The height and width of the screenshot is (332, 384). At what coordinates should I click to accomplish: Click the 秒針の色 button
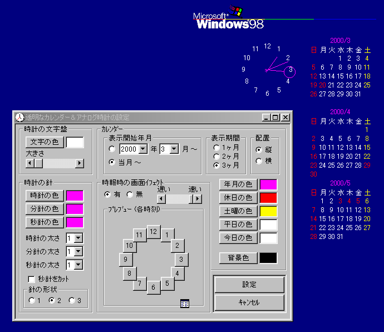coord(45,222)
